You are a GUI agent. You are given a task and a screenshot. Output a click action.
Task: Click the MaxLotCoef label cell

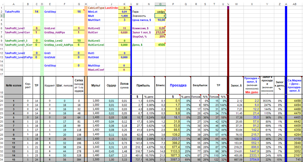coord(96,70)
